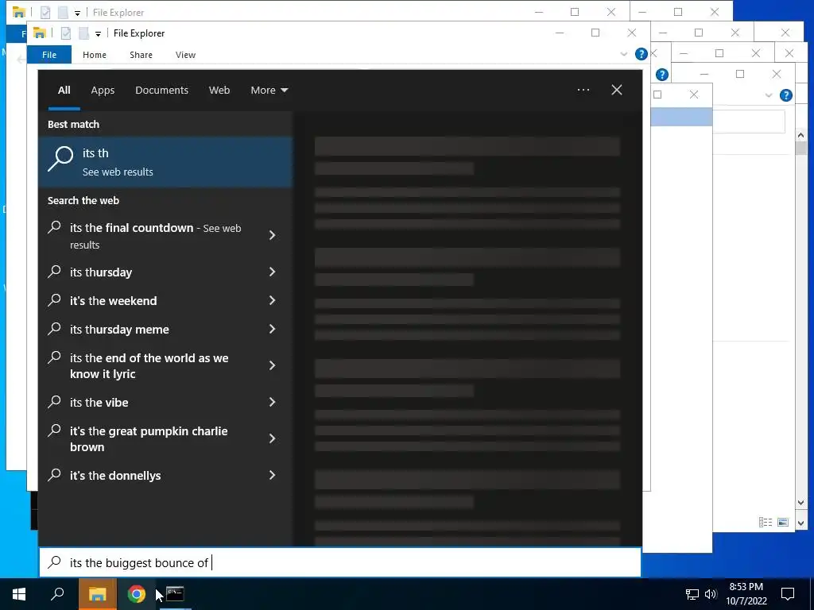This screenshot has height=610, width=814.
Task: Click the search text input box
Action: pyautogui.click(x=340, y=562)
